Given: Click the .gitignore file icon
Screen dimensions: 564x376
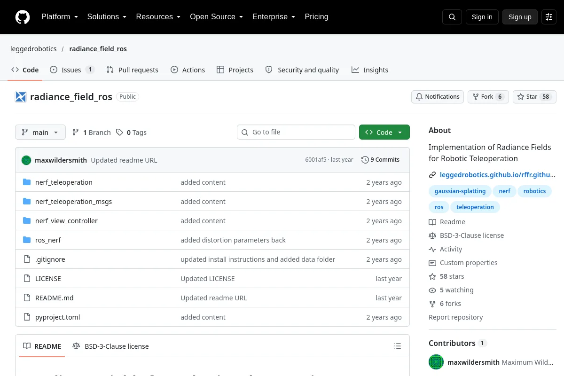Looking at the screenshot, I should tap(27, 259).
